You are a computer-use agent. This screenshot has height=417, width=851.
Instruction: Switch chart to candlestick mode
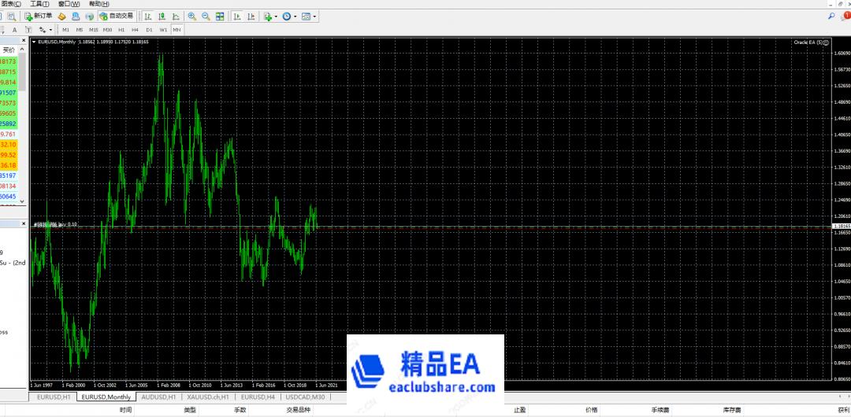click(162, 16)
